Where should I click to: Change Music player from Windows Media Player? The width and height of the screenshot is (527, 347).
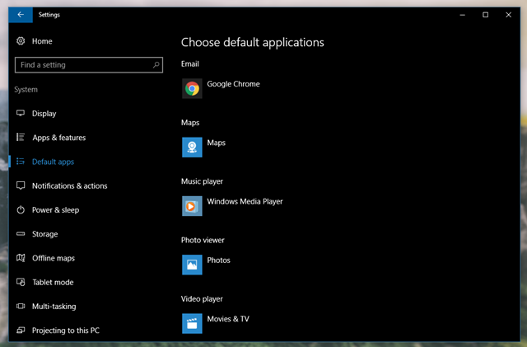(245, 201)
